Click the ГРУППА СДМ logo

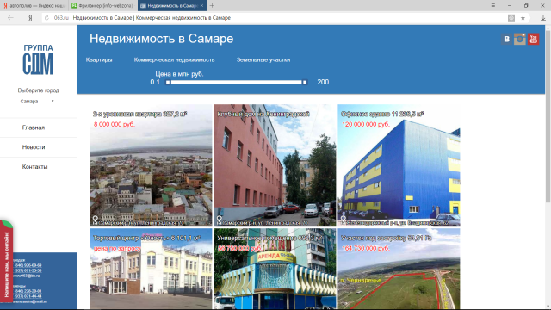pos(38,59)
